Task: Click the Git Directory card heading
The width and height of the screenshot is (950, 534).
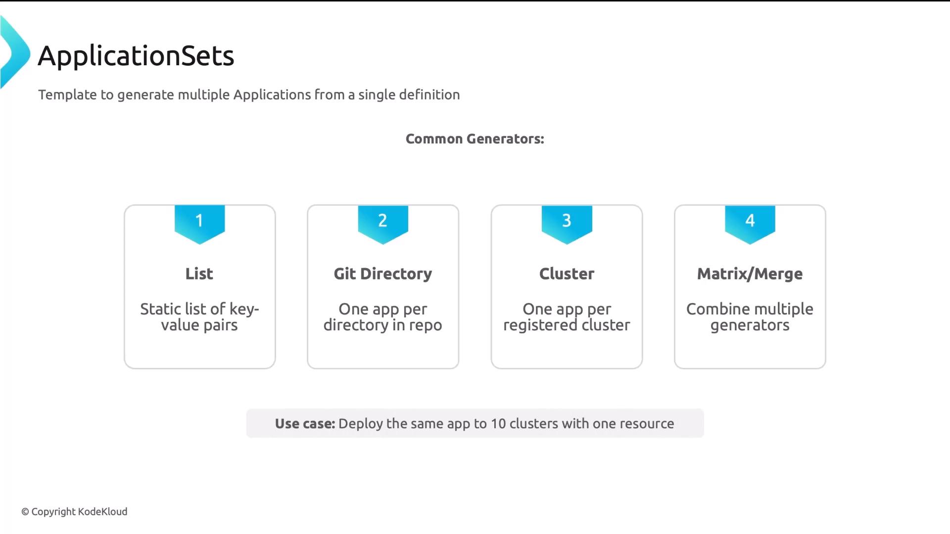Action: click(x=383, y=274)
